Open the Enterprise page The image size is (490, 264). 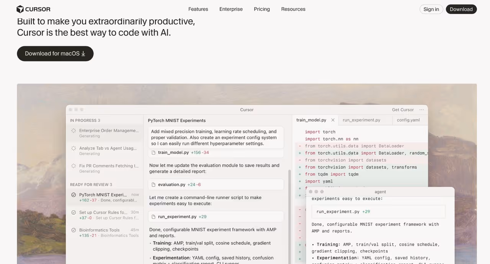click(231, 9)
